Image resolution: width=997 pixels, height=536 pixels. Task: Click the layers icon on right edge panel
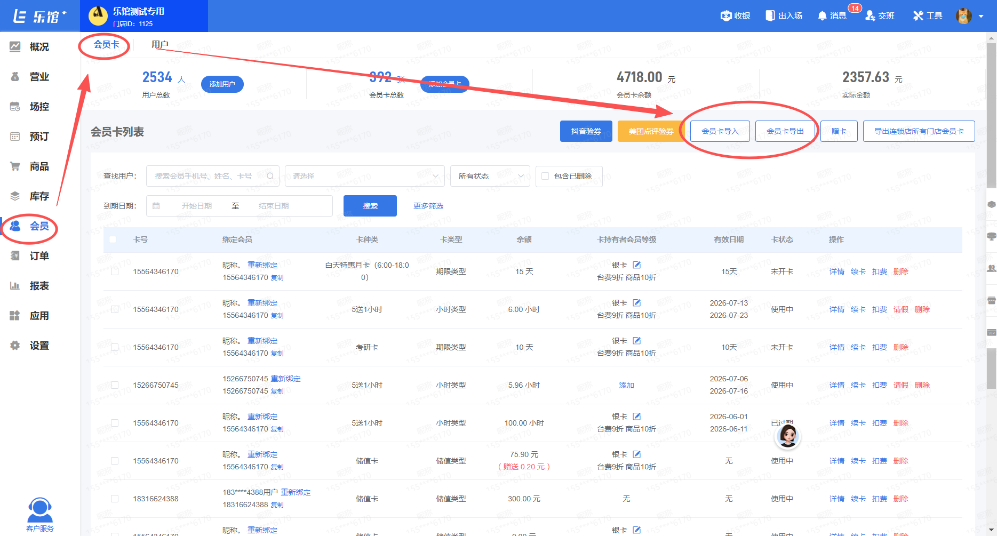point(992,205)
